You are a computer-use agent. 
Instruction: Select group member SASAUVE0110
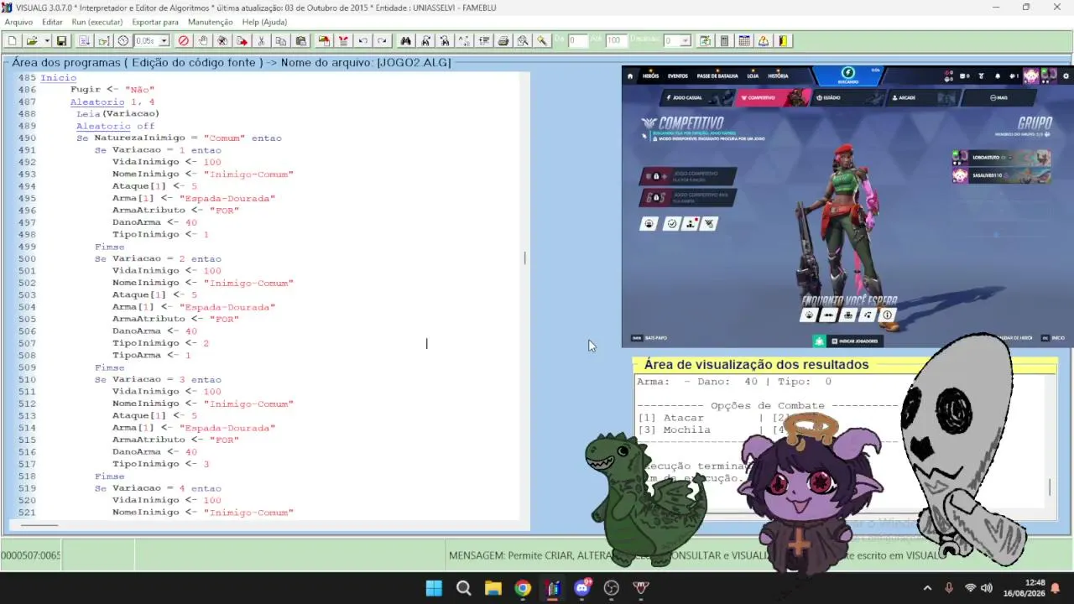[x=1001, y=175]
